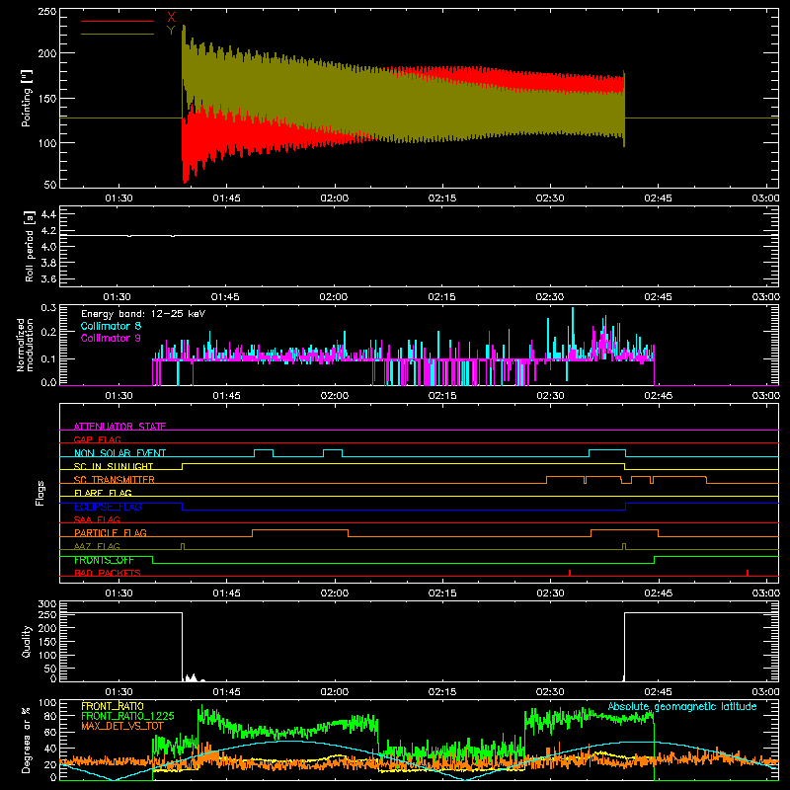
Task: Click the NON_SOLAR_EVENT pulse near 02:00
Action: [333, 452]
